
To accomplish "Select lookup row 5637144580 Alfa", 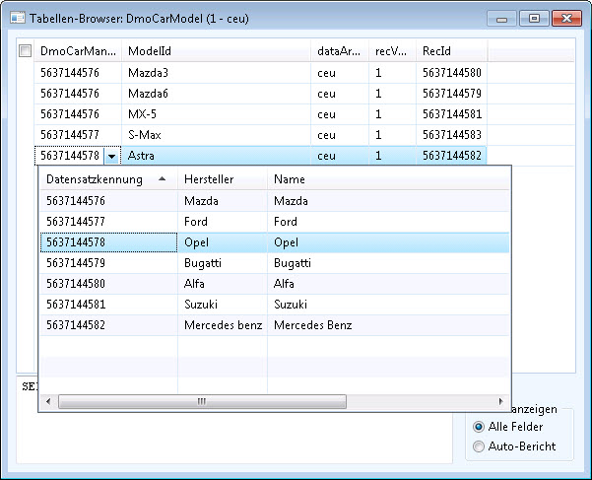I will [x=275, y=284].
